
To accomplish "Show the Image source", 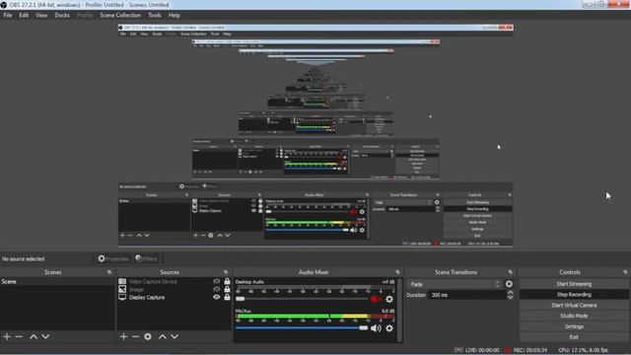I will [x=217, y=289].
